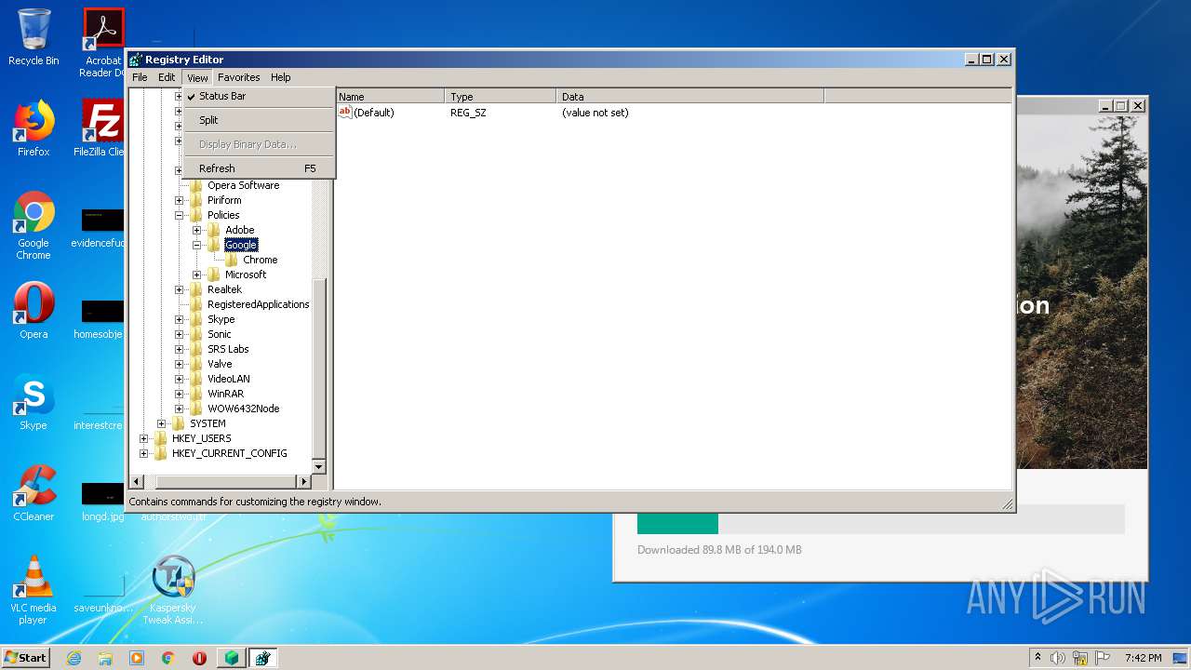The width and height of the screenshot is (1191, 670).
Task: Open the Action Center flag icon
Action: tap(1102, 658)
